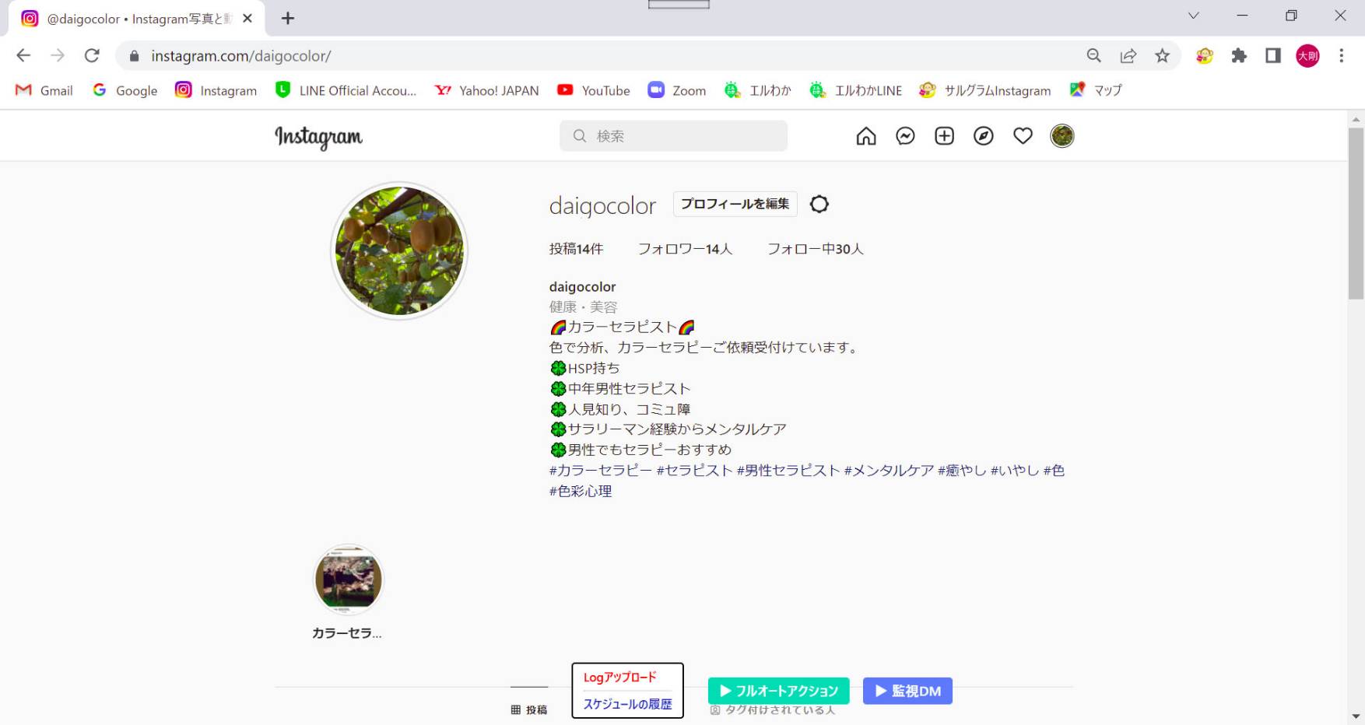Image resolution: width=1365 pixels, height=725 pixels.
Task: View フォロワー14人 followers list
Action: (x=685, y=249)
